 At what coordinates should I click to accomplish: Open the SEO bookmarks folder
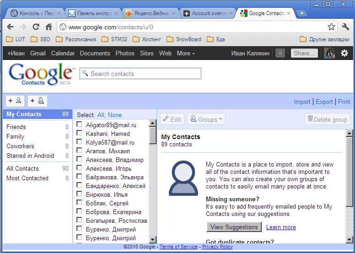[x=40, y=39]
